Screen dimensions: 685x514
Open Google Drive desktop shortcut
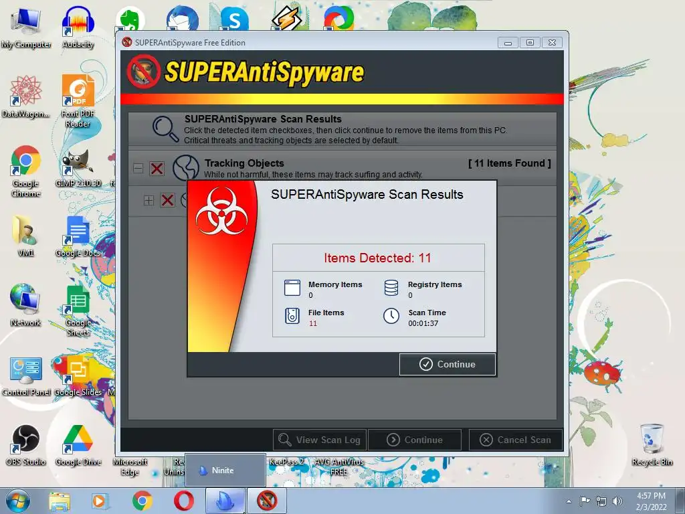click(x=78, y=445)
